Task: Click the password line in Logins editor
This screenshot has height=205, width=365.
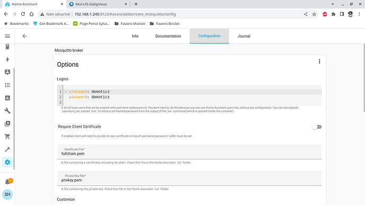Action: (x=193, y=97)
